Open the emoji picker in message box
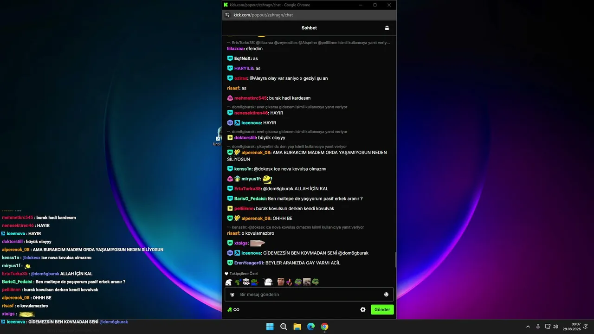The image size is (594, 334). 386,295
